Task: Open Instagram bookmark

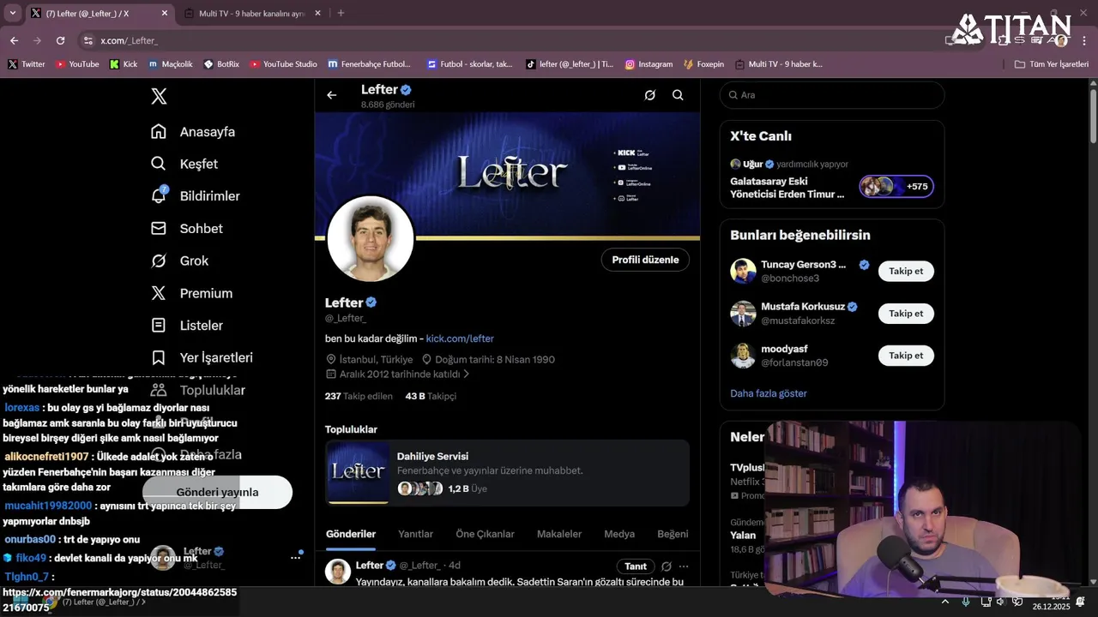Action: pyautogui.click(x=649, y=64)
